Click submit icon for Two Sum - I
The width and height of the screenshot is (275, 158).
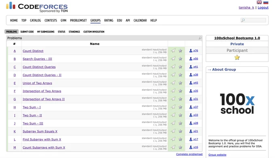[173, 107]
